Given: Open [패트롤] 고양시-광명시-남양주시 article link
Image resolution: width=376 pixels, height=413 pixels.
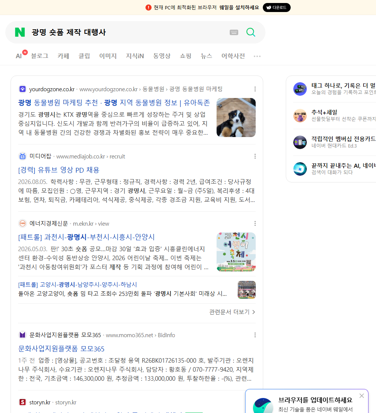Looking at the screenshot, I should point(77,285).
